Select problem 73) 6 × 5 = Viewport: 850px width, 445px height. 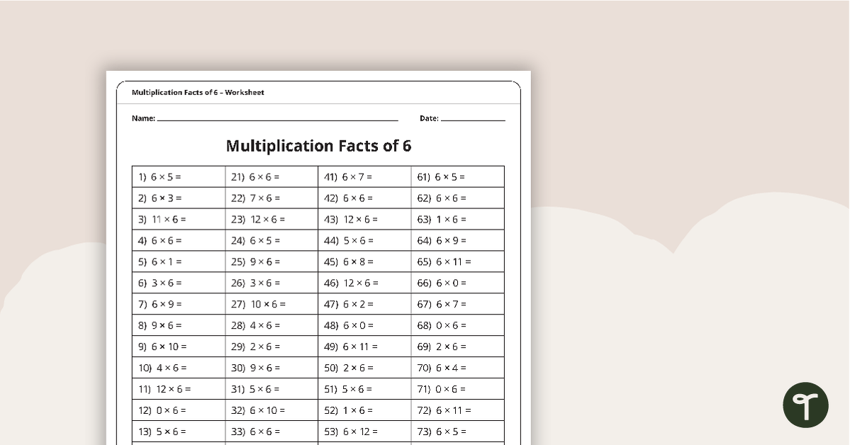coord(441,432)
